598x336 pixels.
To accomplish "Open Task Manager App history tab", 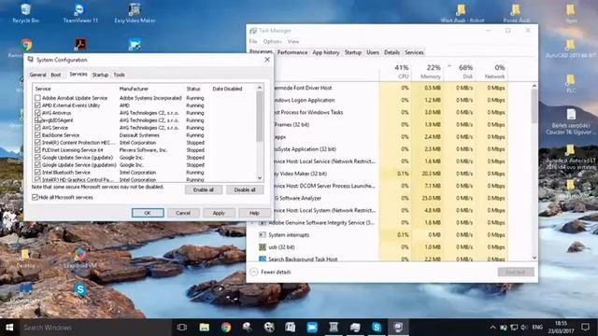I will (326, 52).
